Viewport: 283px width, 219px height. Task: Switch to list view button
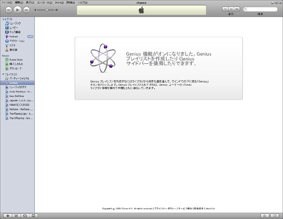coord(225,9)
